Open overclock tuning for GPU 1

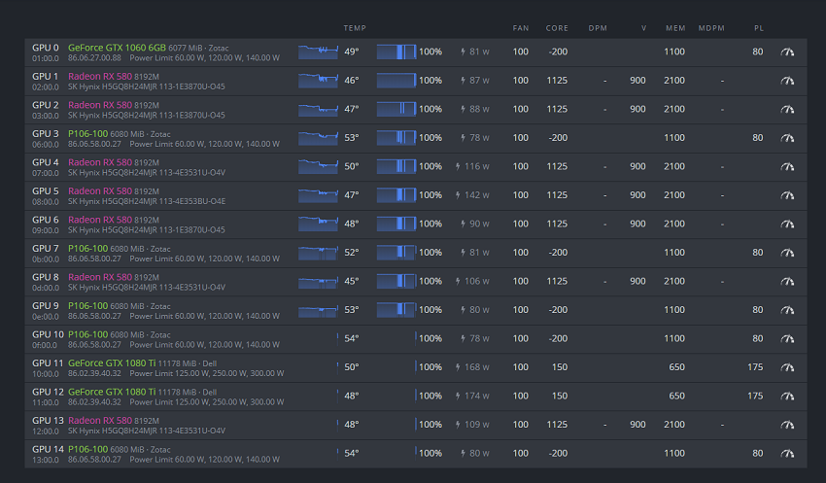click(787, 81)
